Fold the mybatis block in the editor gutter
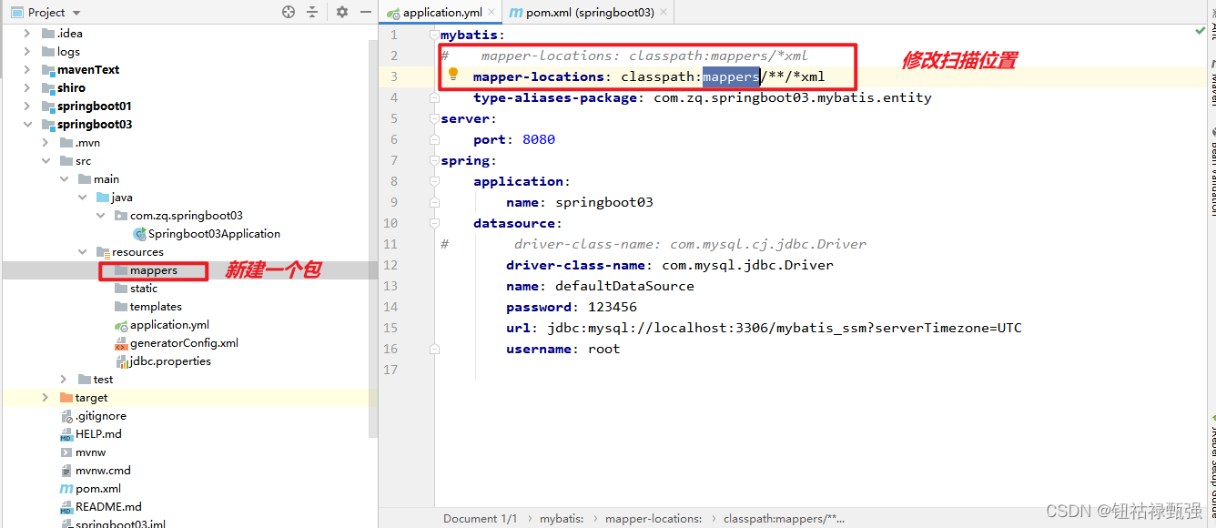 434,35
